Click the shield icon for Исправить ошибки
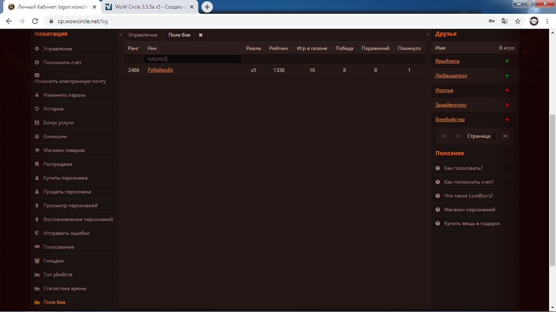This screenshot has width=556, height=312. pos(37,233)
